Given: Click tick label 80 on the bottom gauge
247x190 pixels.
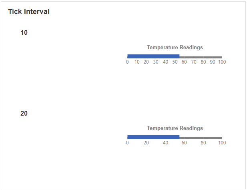Looking at the screenshot, I should click(203, 143).
